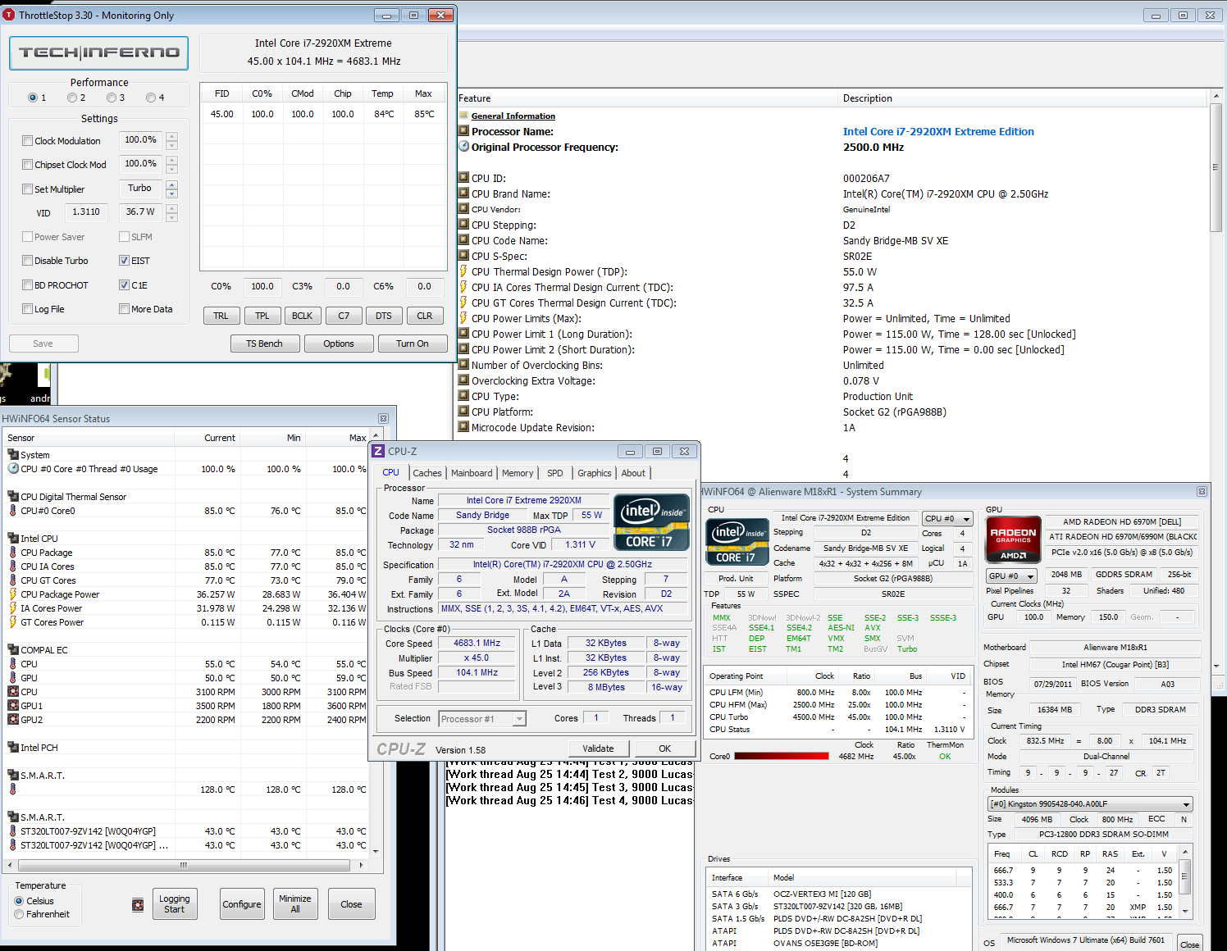
Task: Open the Kingston memory module dropdown
Action: [1090, 804]
